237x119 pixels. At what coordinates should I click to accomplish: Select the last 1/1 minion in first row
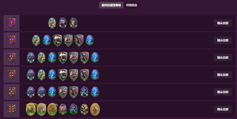click(x=74, y=23)
